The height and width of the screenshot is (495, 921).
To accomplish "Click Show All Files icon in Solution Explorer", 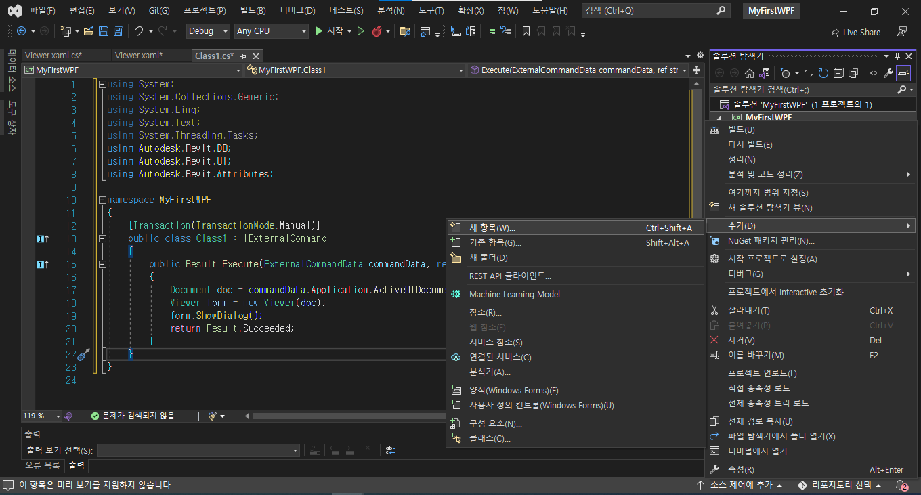I will click(x=853, y=73).
